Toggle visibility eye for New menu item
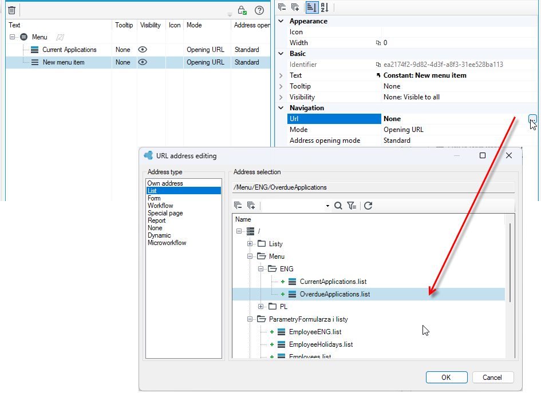Viewport: 541px width, 393px height. pos(143,62)
